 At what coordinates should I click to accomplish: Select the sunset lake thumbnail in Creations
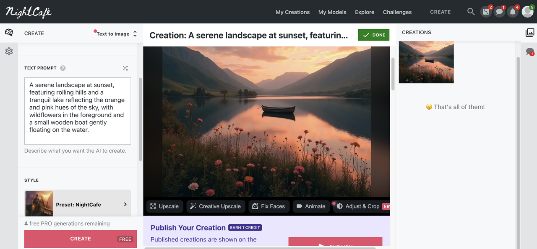(x=426, y=62)
